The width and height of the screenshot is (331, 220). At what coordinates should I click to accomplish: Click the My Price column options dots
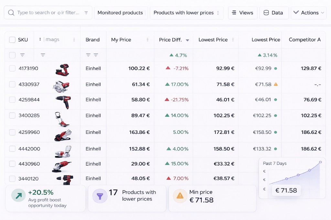pyautogui.click(x=147, y=40)
